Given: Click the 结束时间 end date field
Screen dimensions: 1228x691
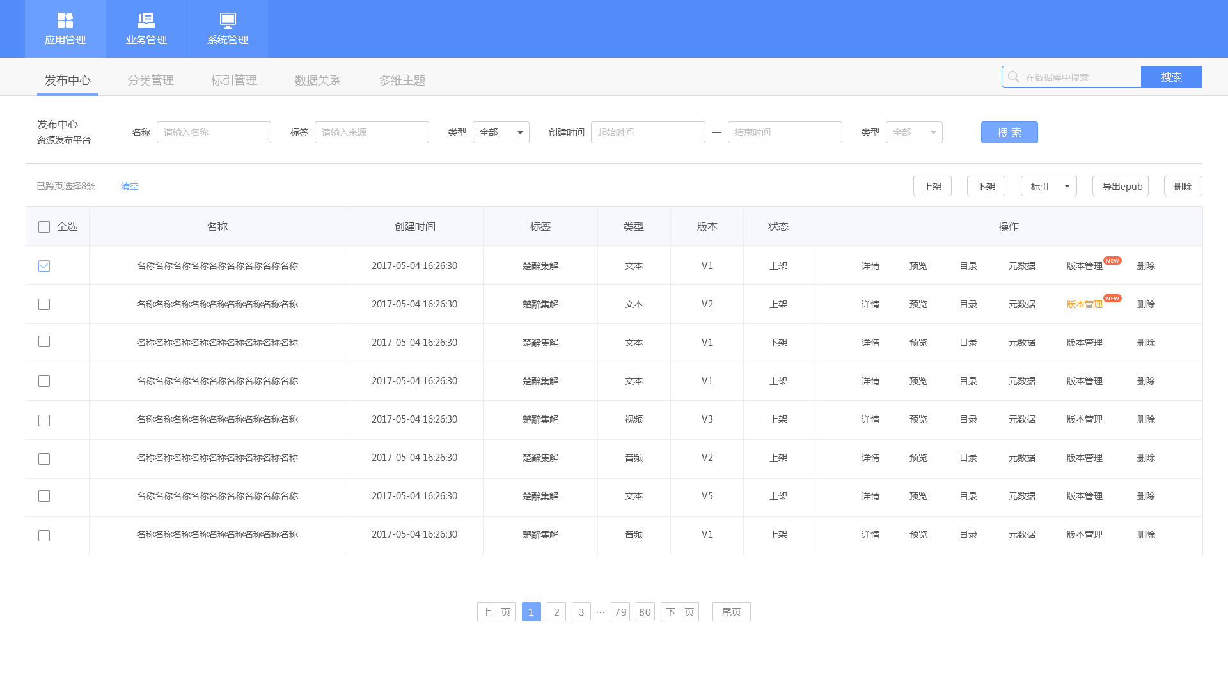Looking at the screenshot, I should [x=785, y=132].
